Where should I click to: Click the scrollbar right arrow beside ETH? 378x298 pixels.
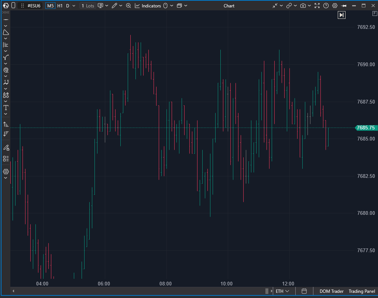click(272, 291)
